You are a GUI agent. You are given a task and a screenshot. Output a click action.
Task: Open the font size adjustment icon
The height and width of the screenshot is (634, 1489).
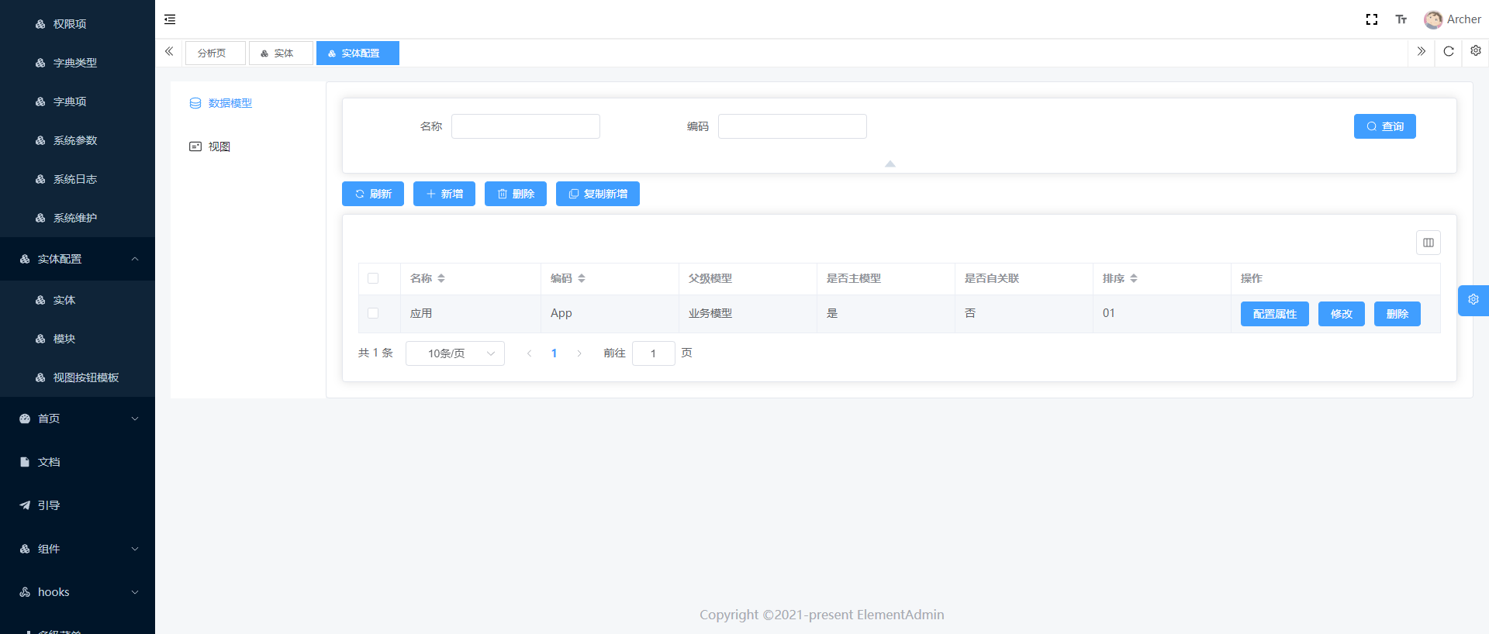point(1401,19)
